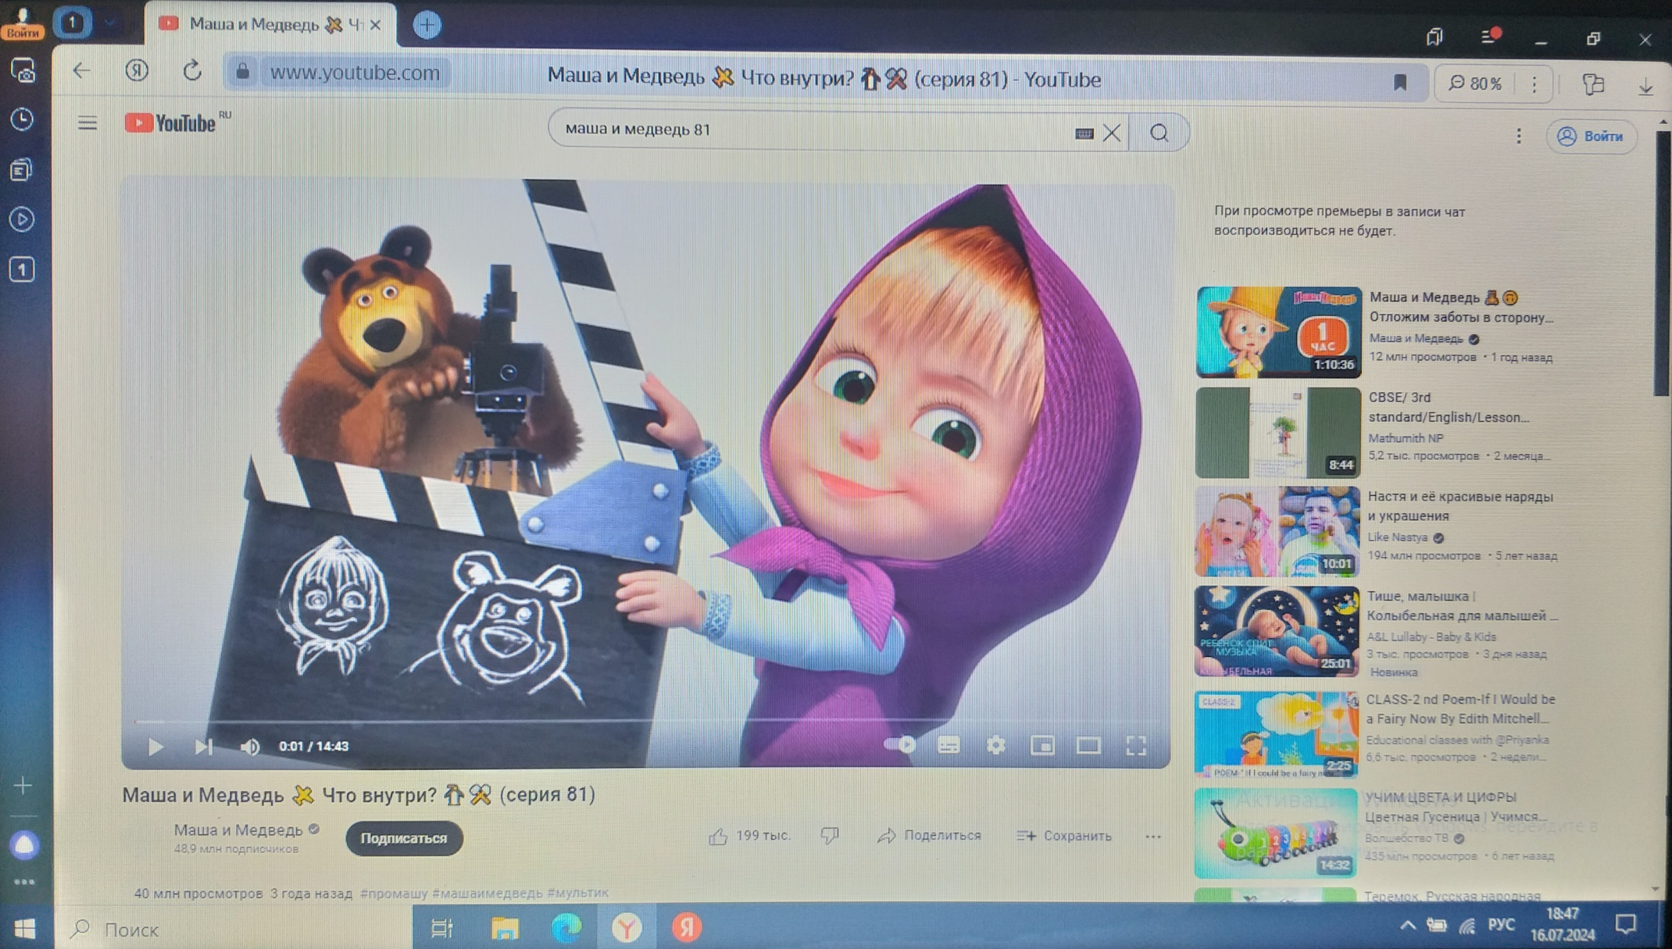Screen dimensions: 1672x949
Task: Open YouTube settings three-dot menu
Action: tap(1519, 136)
